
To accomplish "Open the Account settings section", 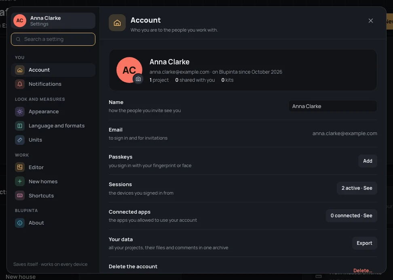I will pyautogui.click(x=53, y=70).
